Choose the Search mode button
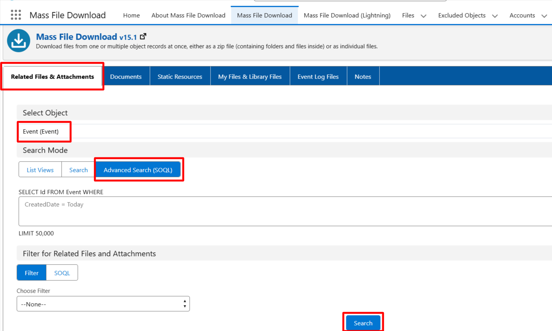 (x=79, y=170)
